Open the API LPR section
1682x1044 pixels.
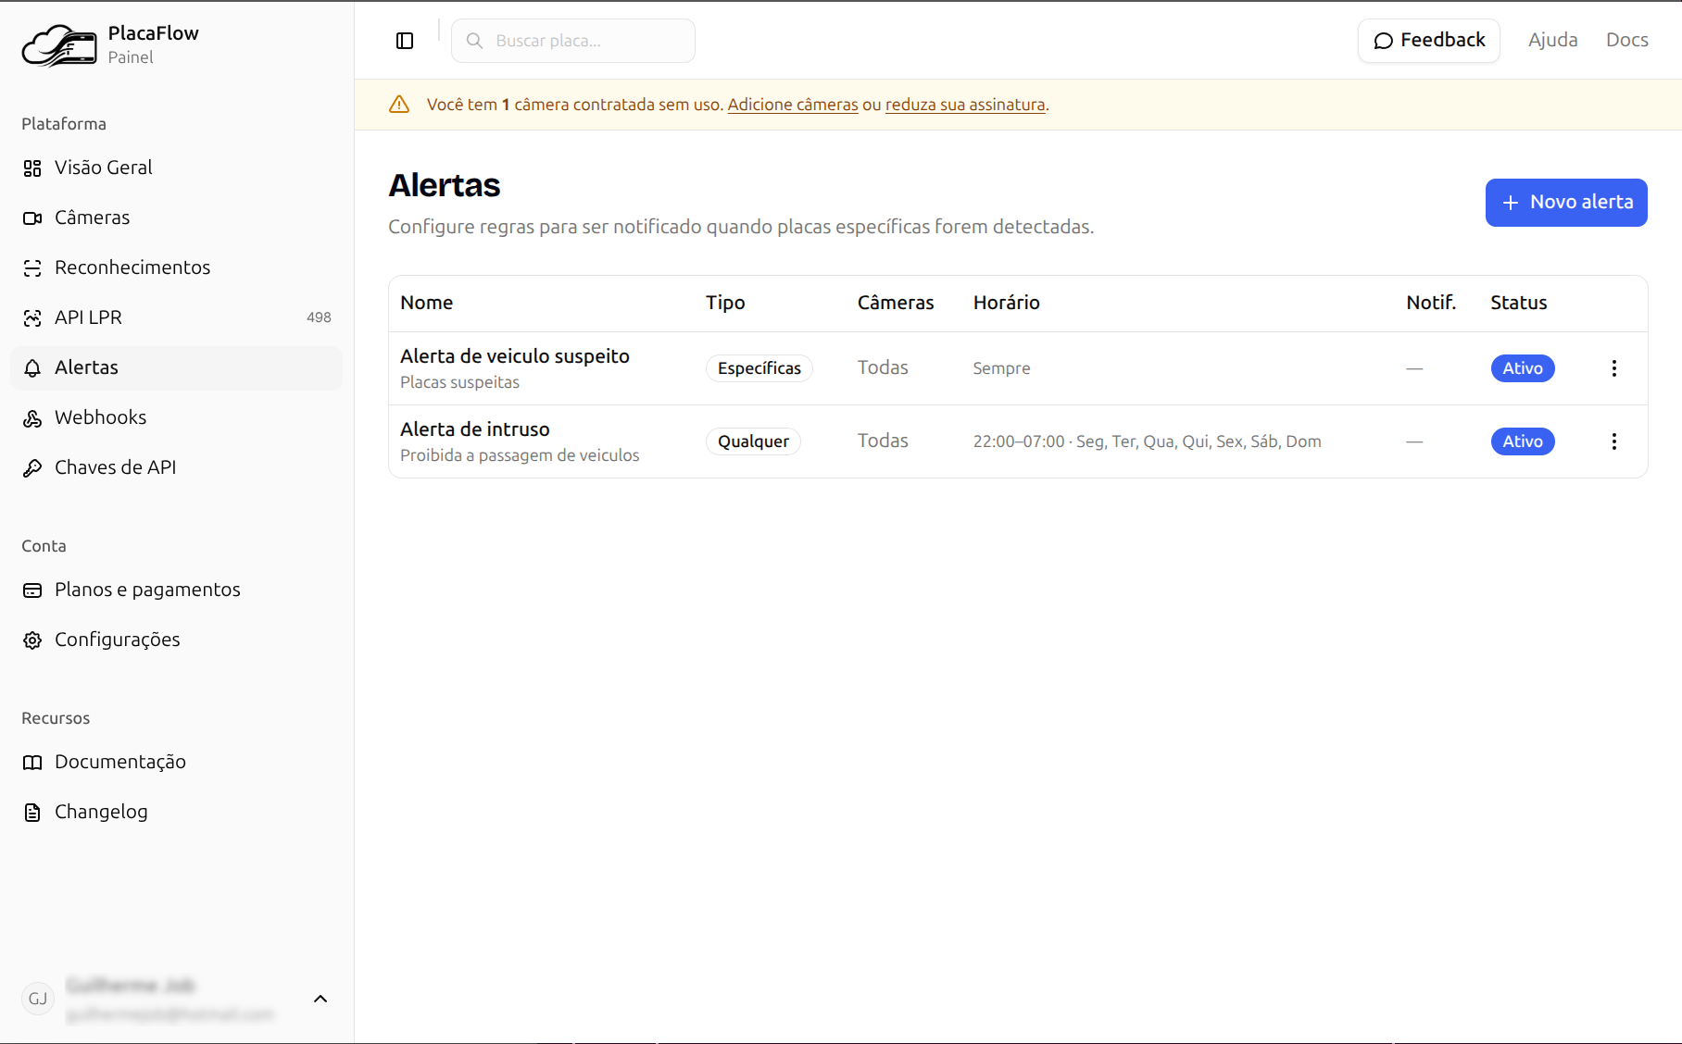(x=88, y=317)
